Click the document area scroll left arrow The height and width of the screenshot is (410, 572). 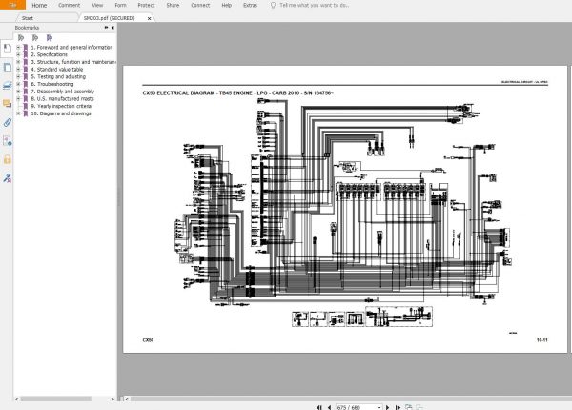click(x=127, y=400)
